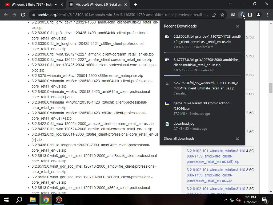
Task: Mute the Windows 8 Build 7997 tab audio
Action: (x=56, y=5)
